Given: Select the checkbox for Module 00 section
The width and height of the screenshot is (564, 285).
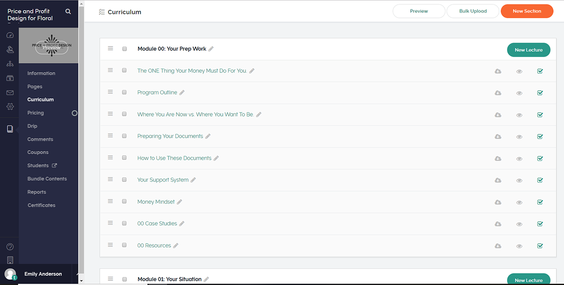Looking at the screenshot, I should [125, 49].
